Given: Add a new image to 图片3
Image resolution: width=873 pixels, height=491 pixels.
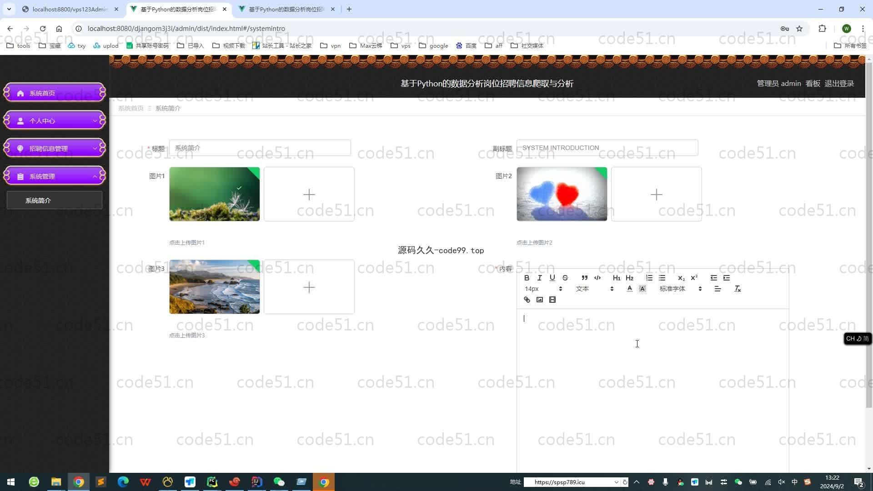Looking at the screenshot, I should point(309,287).
